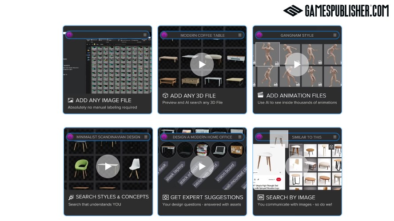This screenshot has height=221, width=394.
Task: Open hamburger menu in Modern Coffee Table bar
Action: (240, 35)
